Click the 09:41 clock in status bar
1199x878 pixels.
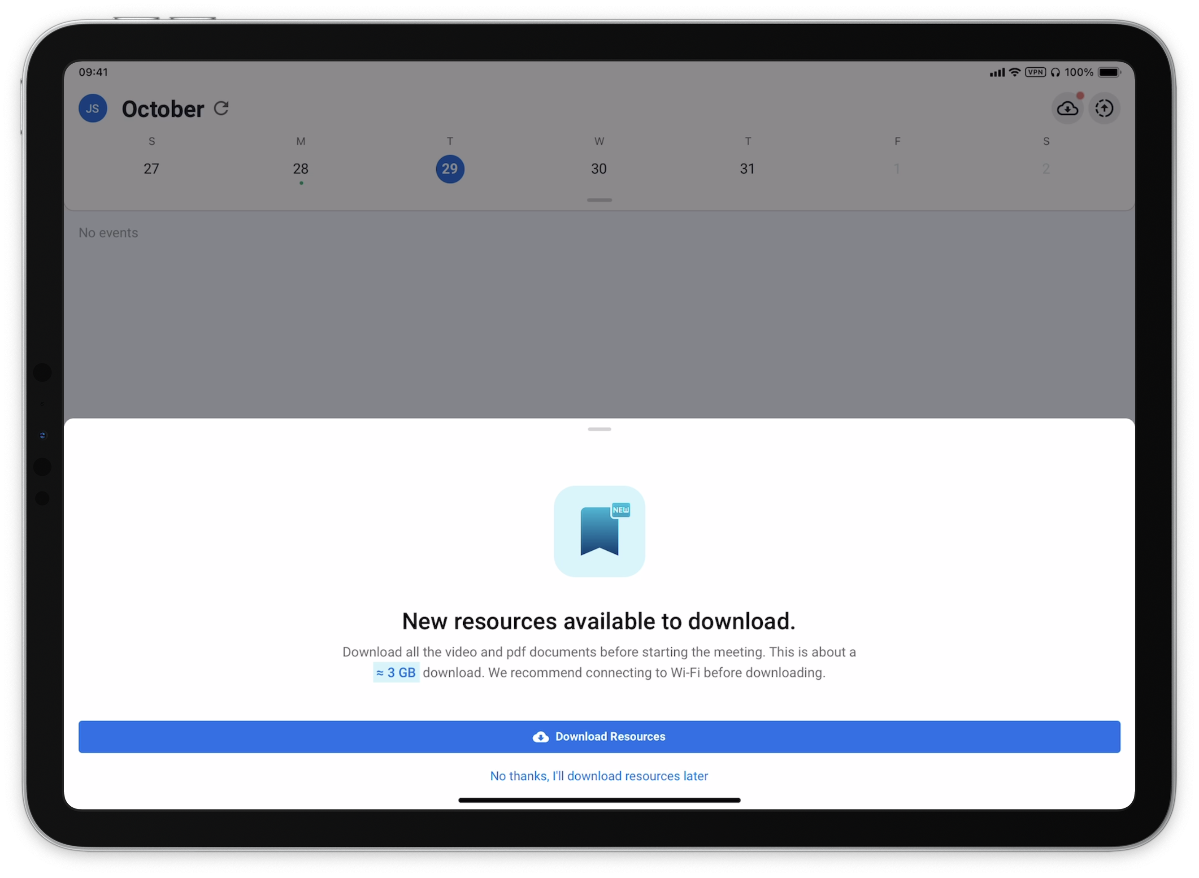[94, 72]
